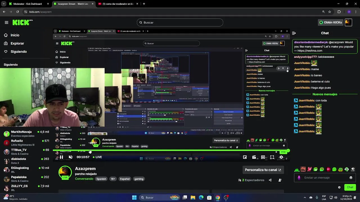Show hidden system tray icons
This screenshot has width=360, height=202.
(x=305, y=198)
